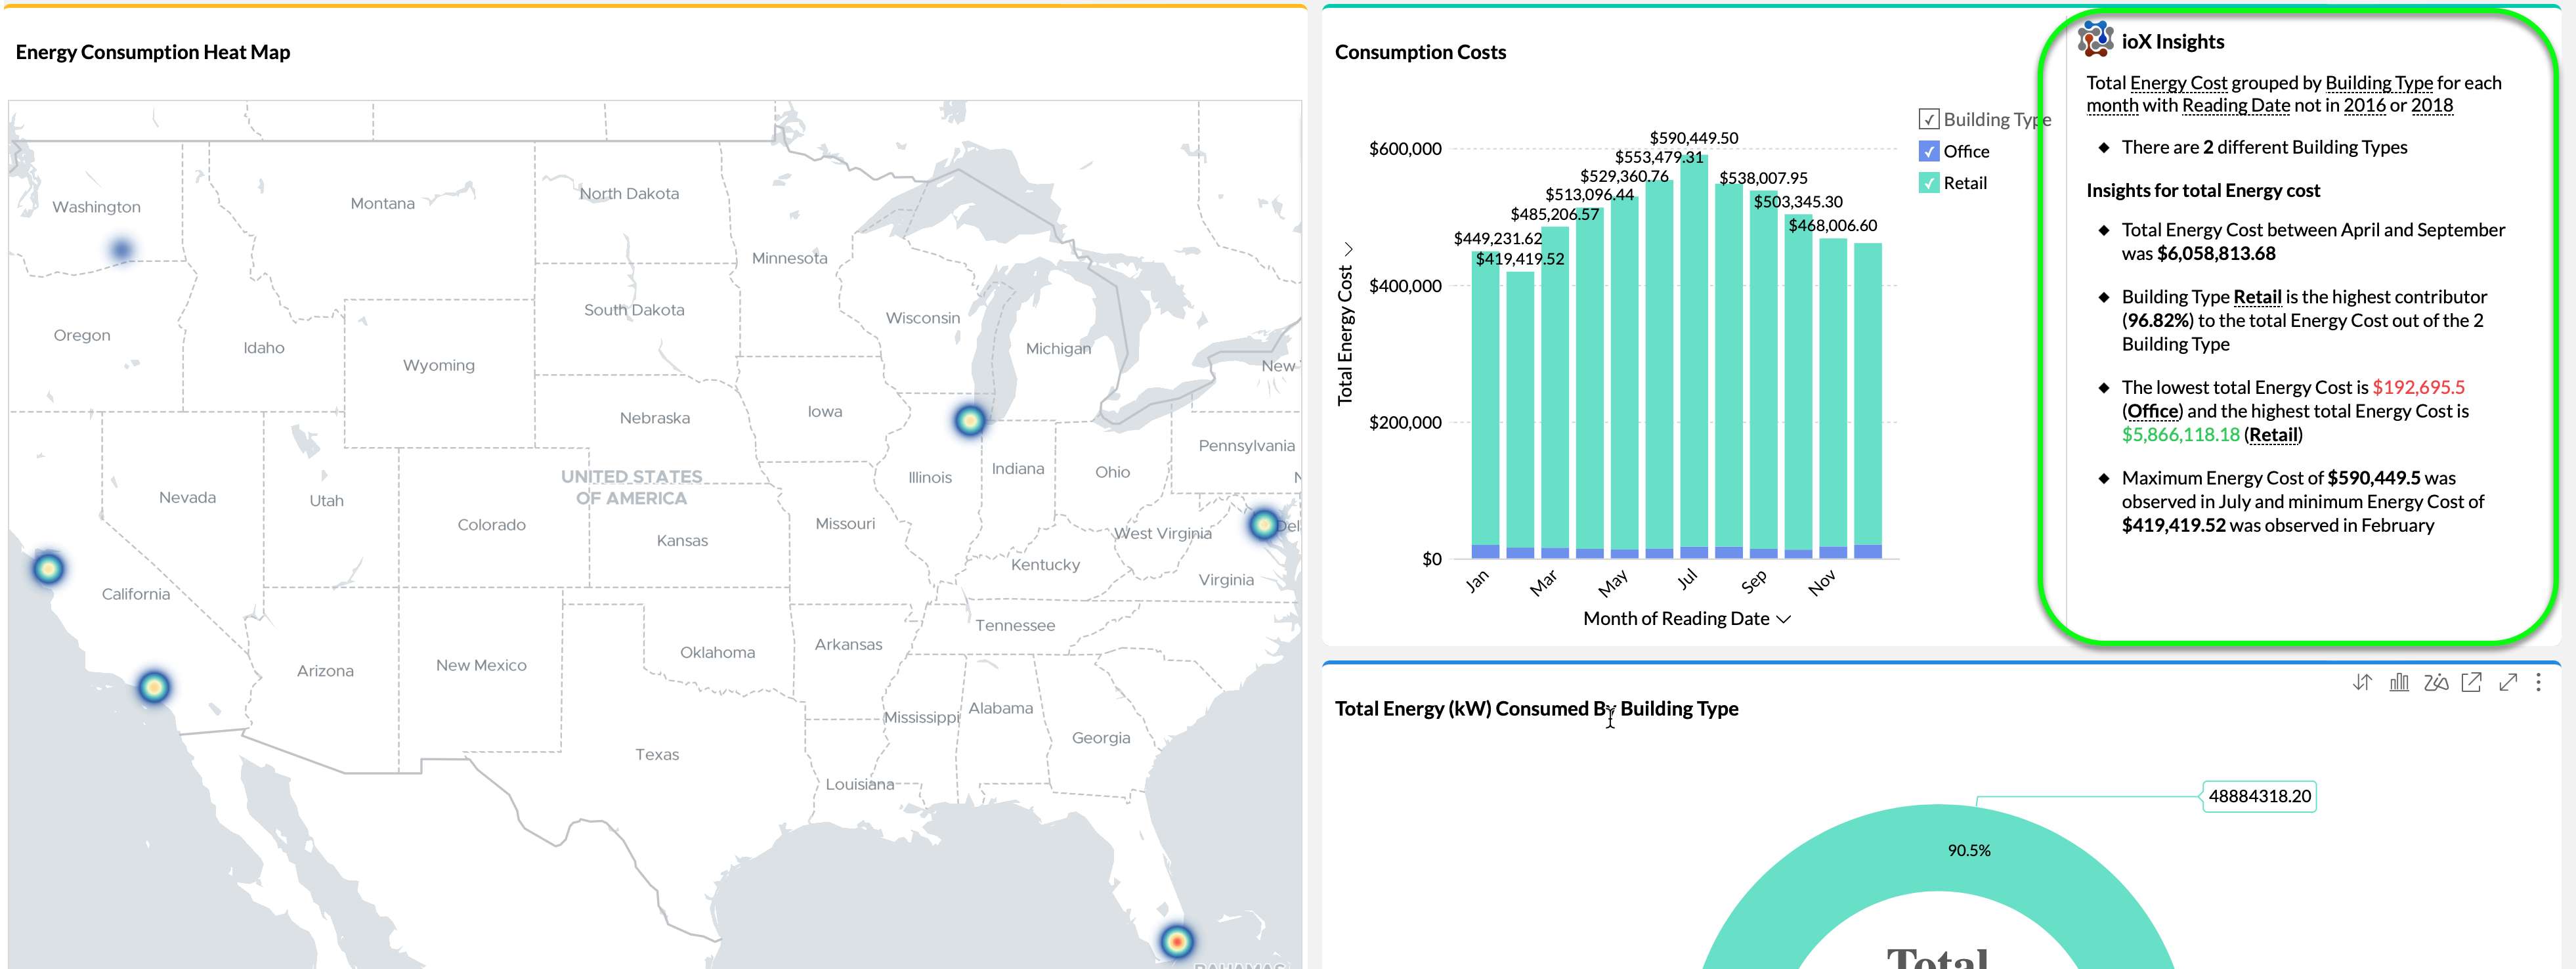Uncheck the Office legend checkbox
Screen dimensions: 2576x969
point(1929,152)
